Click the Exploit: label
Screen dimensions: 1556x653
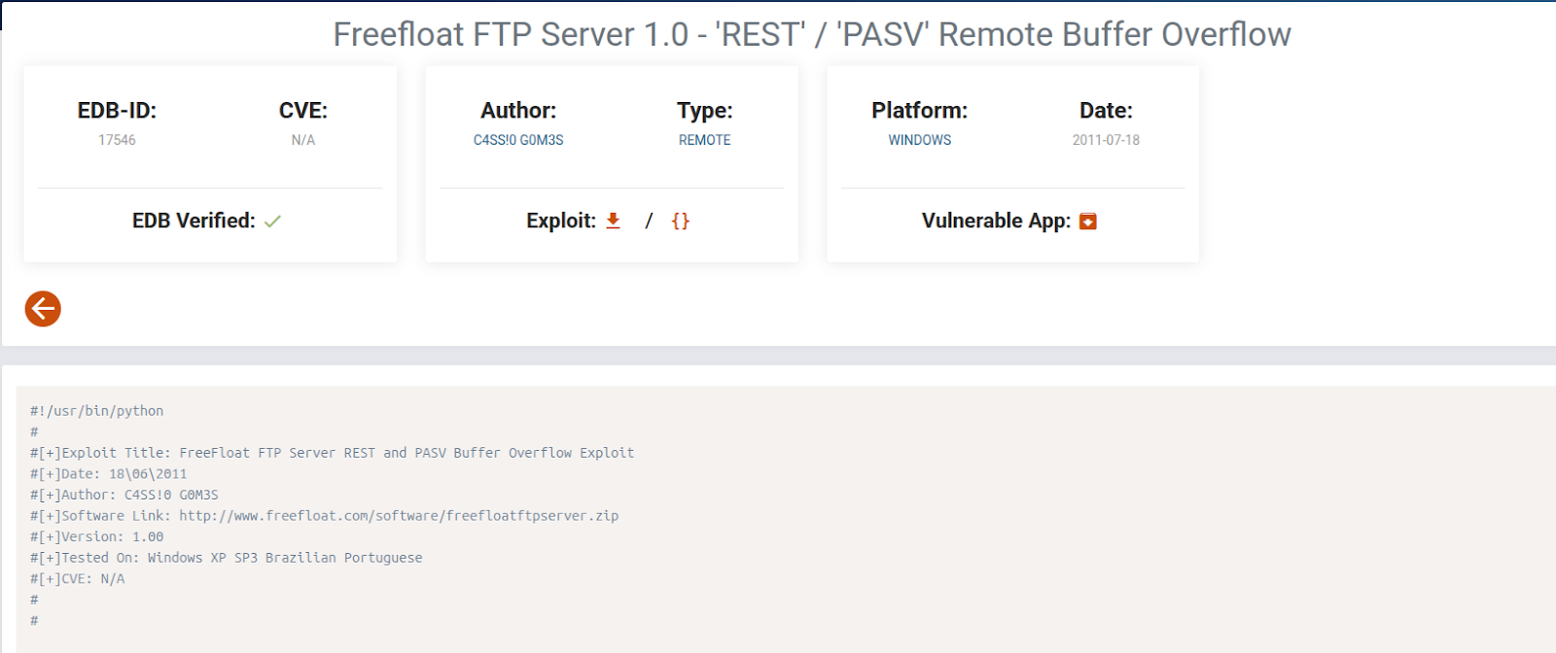tap(561, 221)
